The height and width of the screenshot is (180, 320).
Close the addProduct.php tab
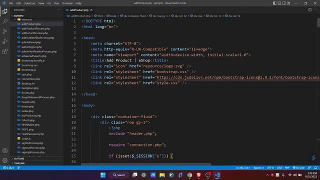pyautogui.click(x=91, y=10)
